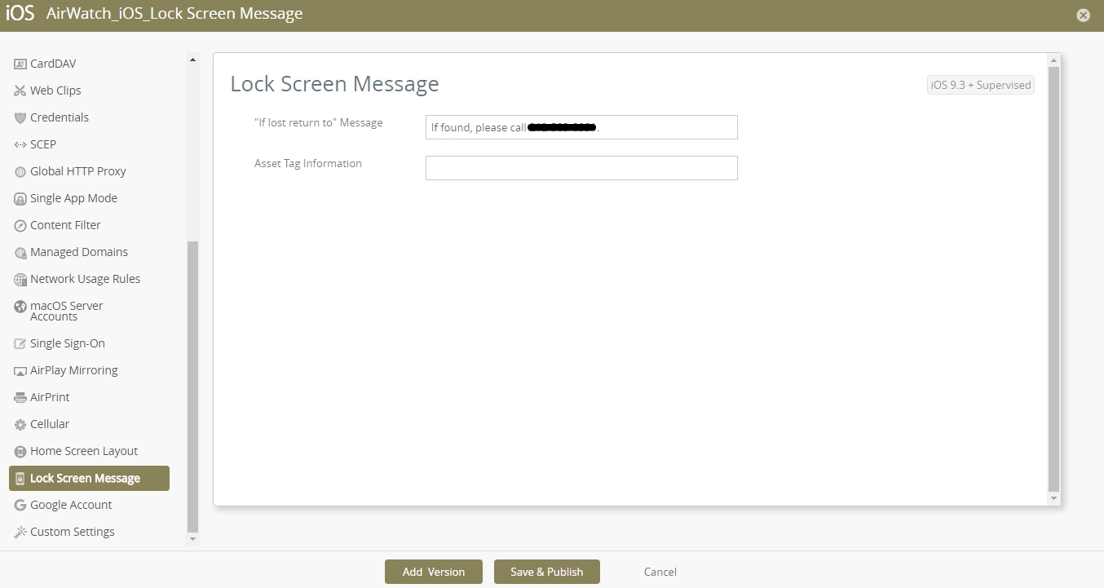Click the sidebar scroll up arrow
Screen dimensions: 1104x588
(x=192, y=59)
